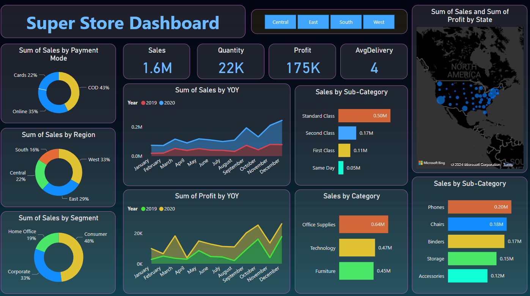This screenshot has width=530, height=296.
Task: Click the red 2019 legend marker in Sales YOY
Action: (143, 103)
